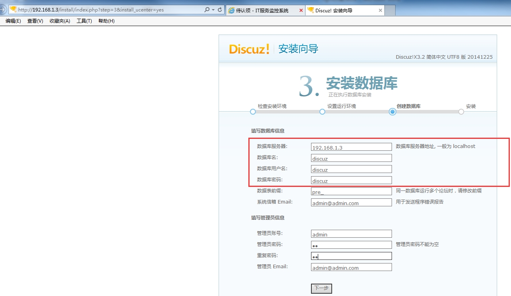Click the 数据库密码 input field
The width and height of the screenshot is (511, 296).
[x=352, y=180]
